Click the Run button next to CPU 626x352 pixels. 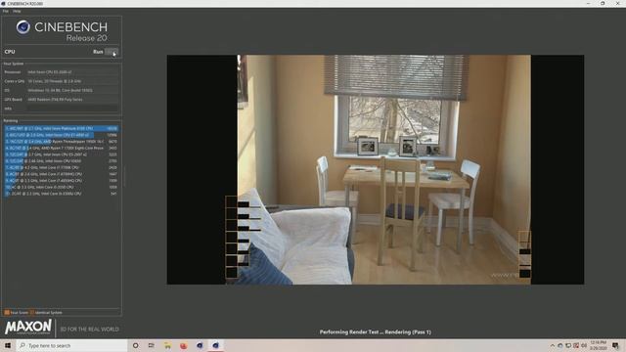pos(111,52)
